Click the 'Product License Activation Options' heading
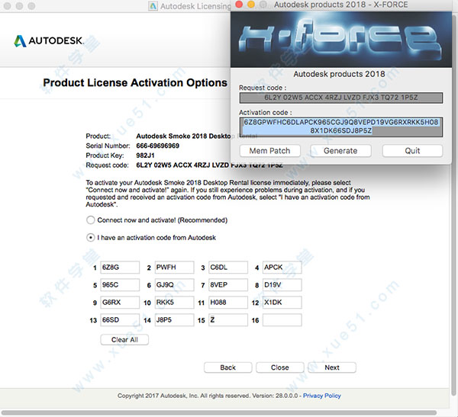 [135, 82]
